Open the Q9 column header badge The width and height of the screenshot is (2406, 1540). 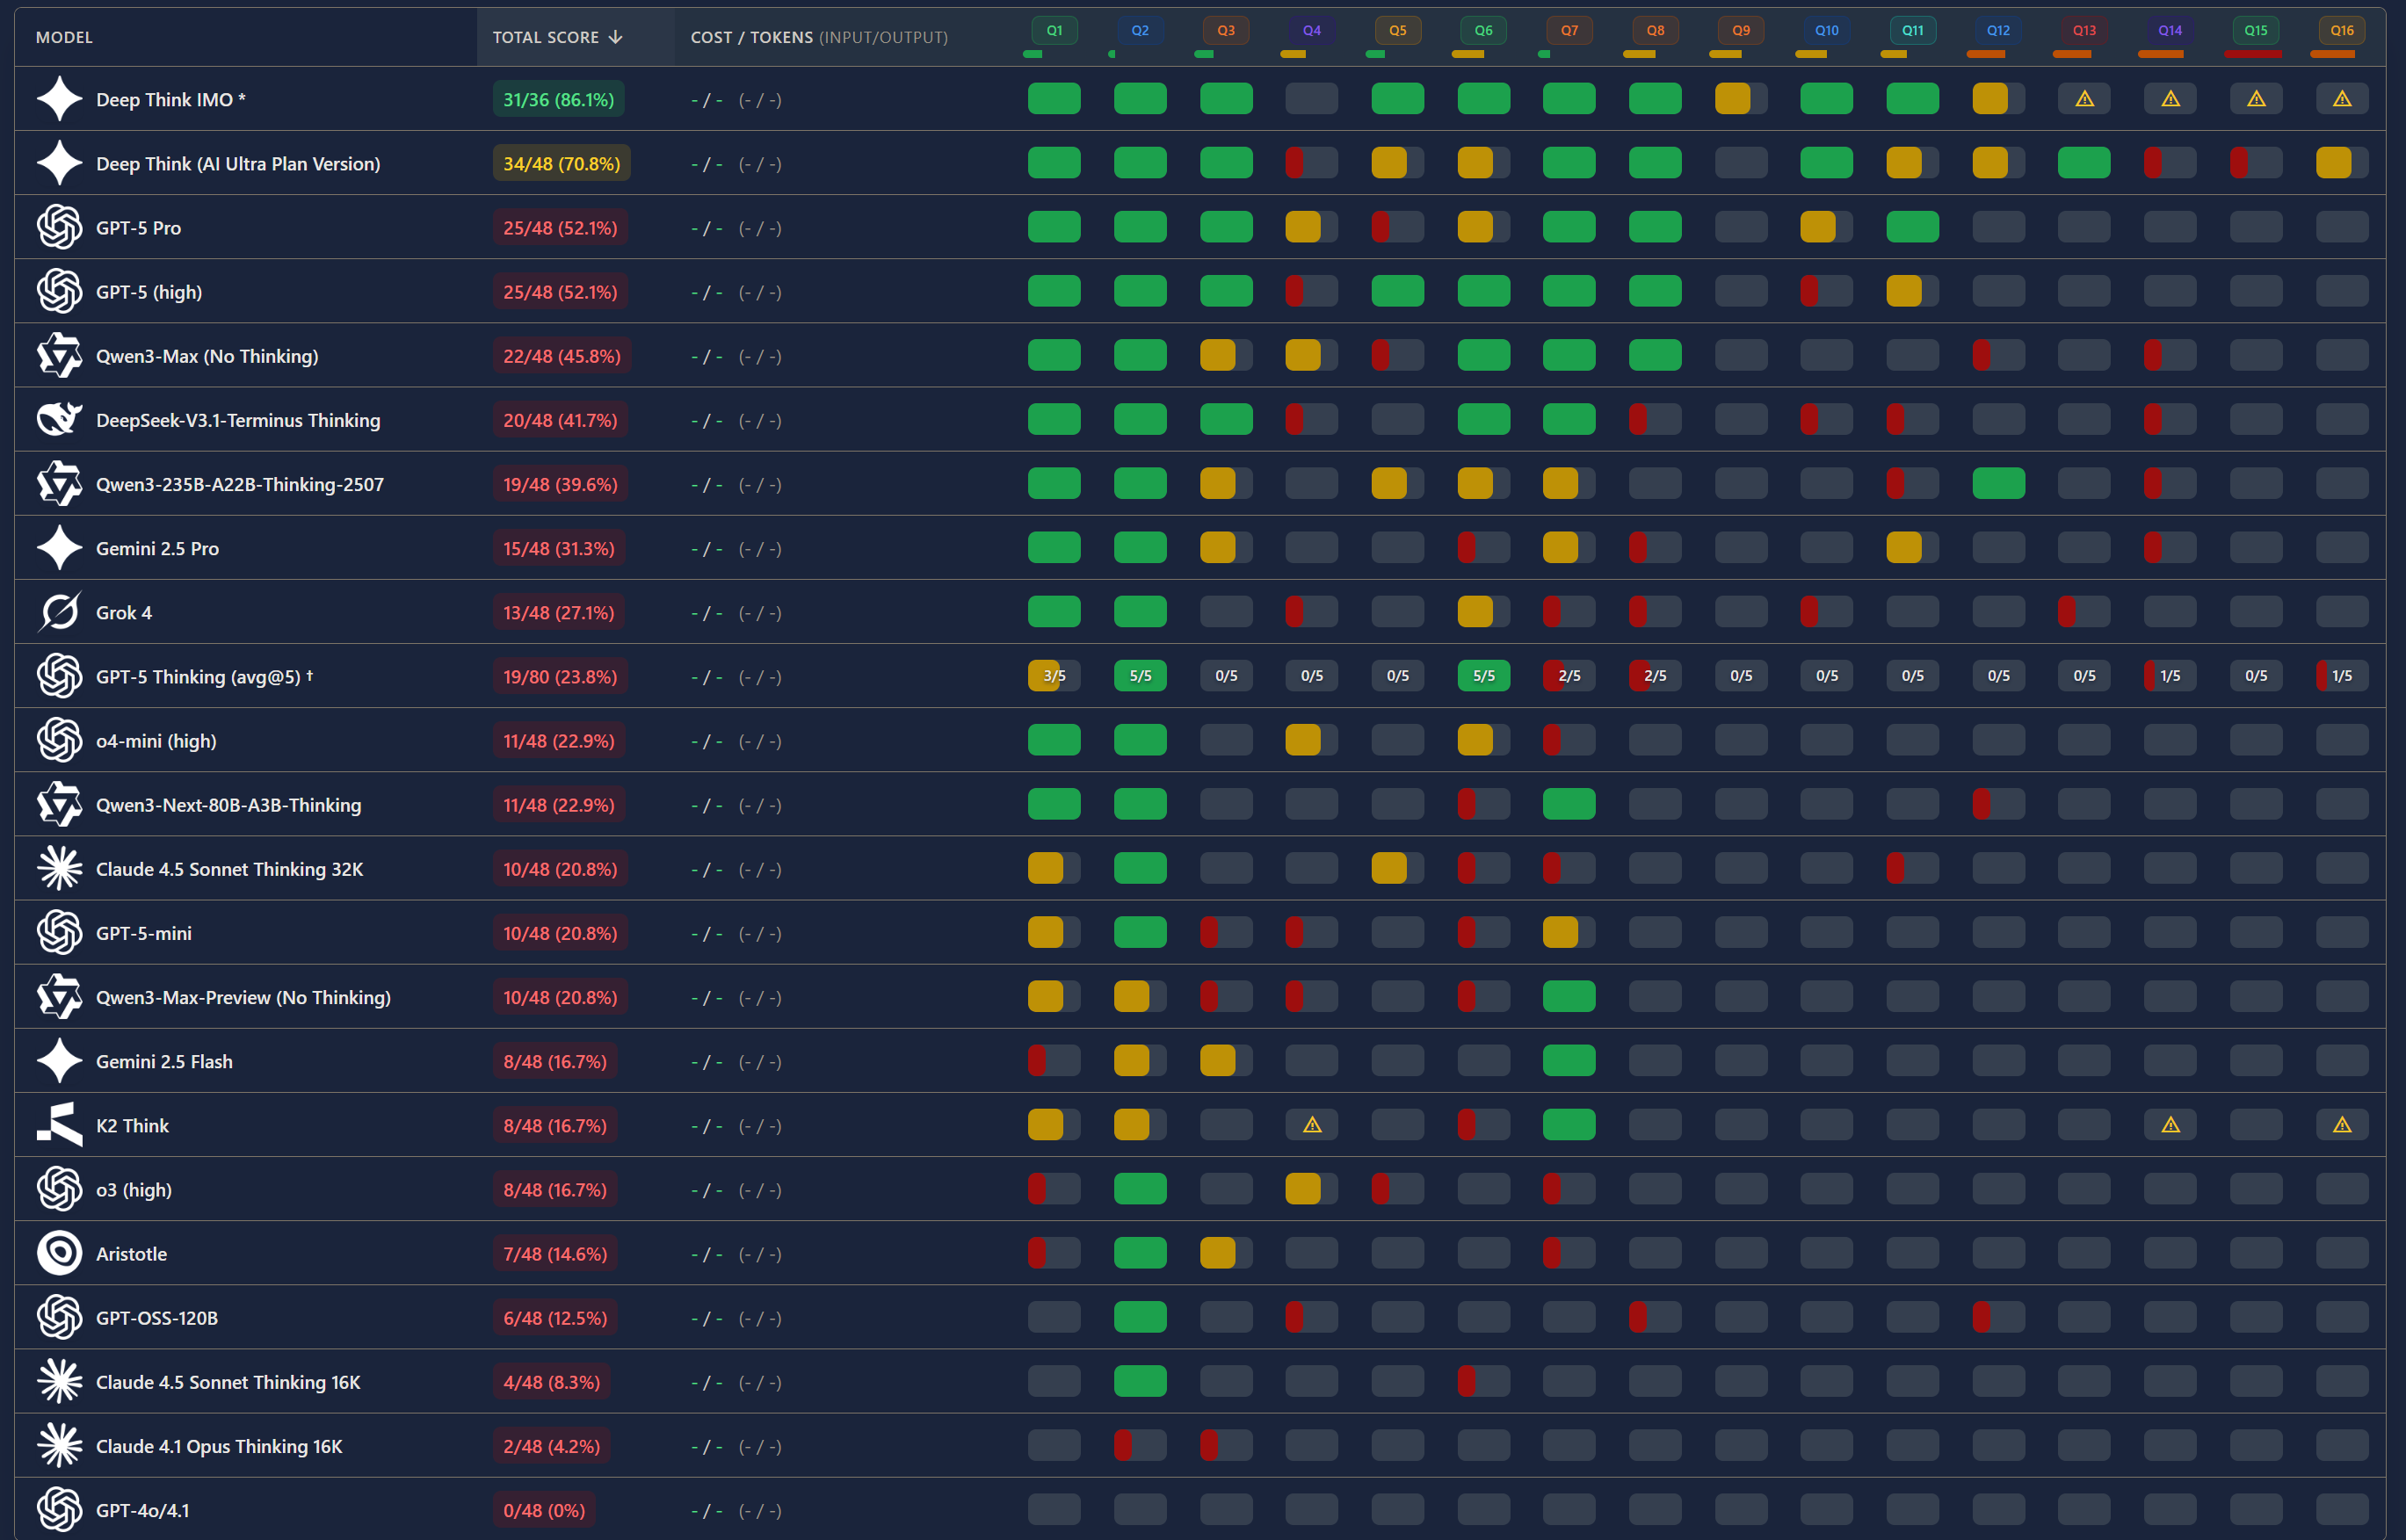click(x=1741, y=30)
